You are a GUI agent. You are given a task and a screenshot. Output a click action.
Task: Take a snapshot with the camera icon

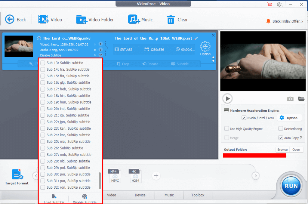tap(290, 99)
